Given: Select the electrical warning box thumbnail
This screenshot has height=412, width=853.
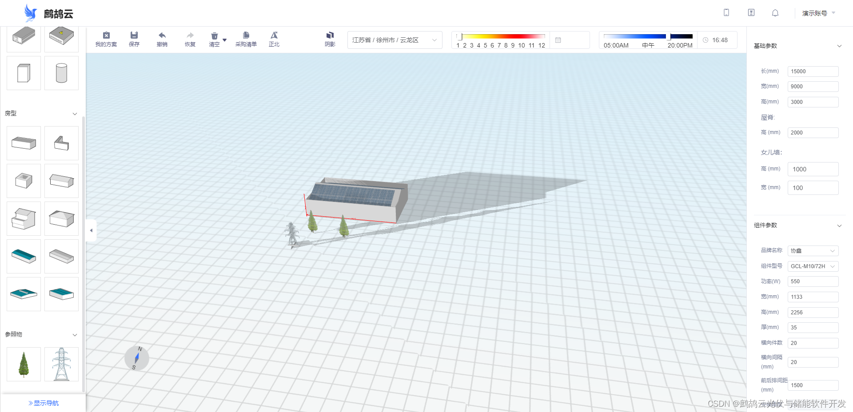Looking at the screenshot, I should click(62, 38).
